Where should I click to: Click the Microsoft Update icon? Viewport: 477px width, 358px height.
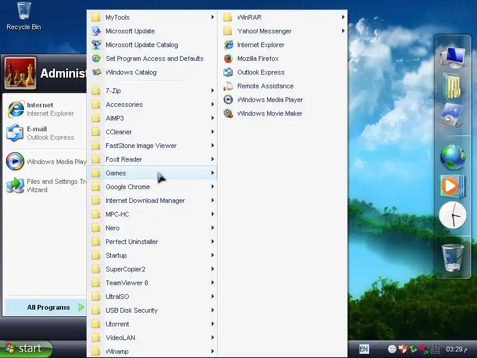pos(97,31)
